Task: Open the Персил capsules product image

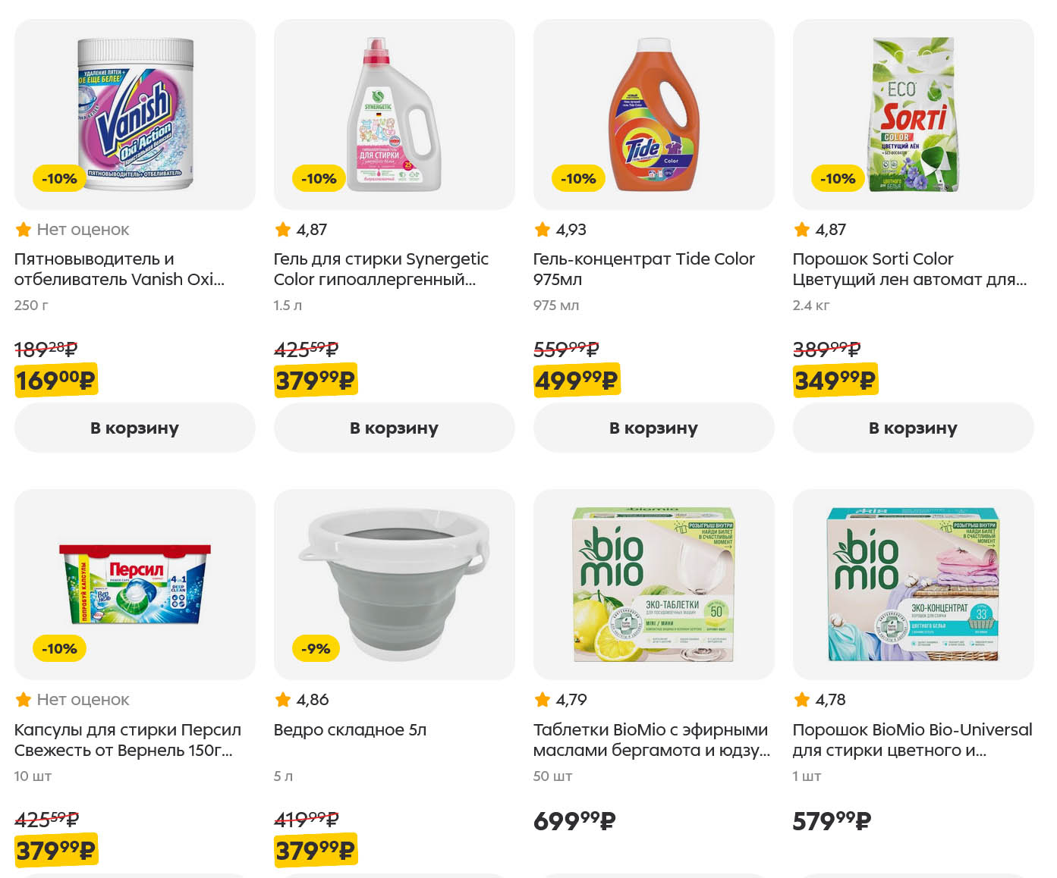Action: tap(135, 585)
